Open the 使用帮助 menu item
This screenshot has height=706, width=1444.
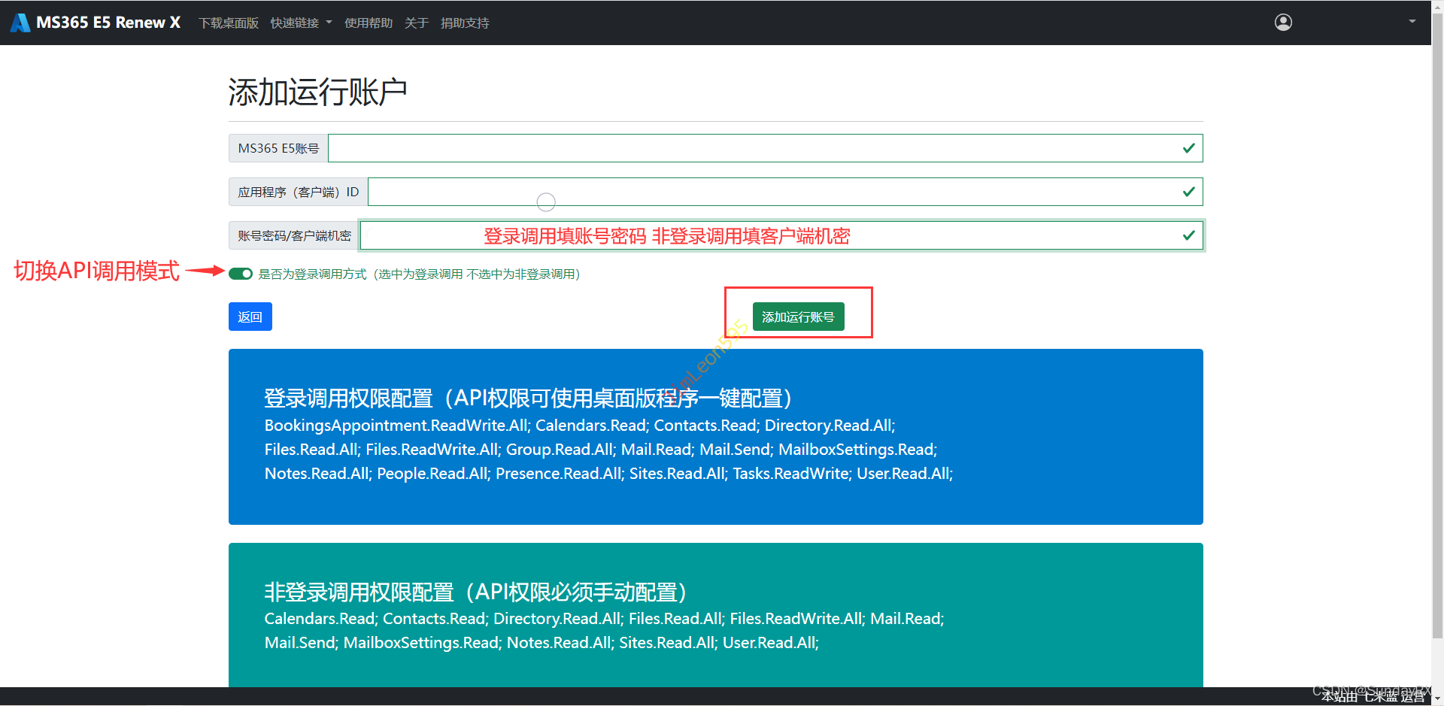(x=369, y=23)
